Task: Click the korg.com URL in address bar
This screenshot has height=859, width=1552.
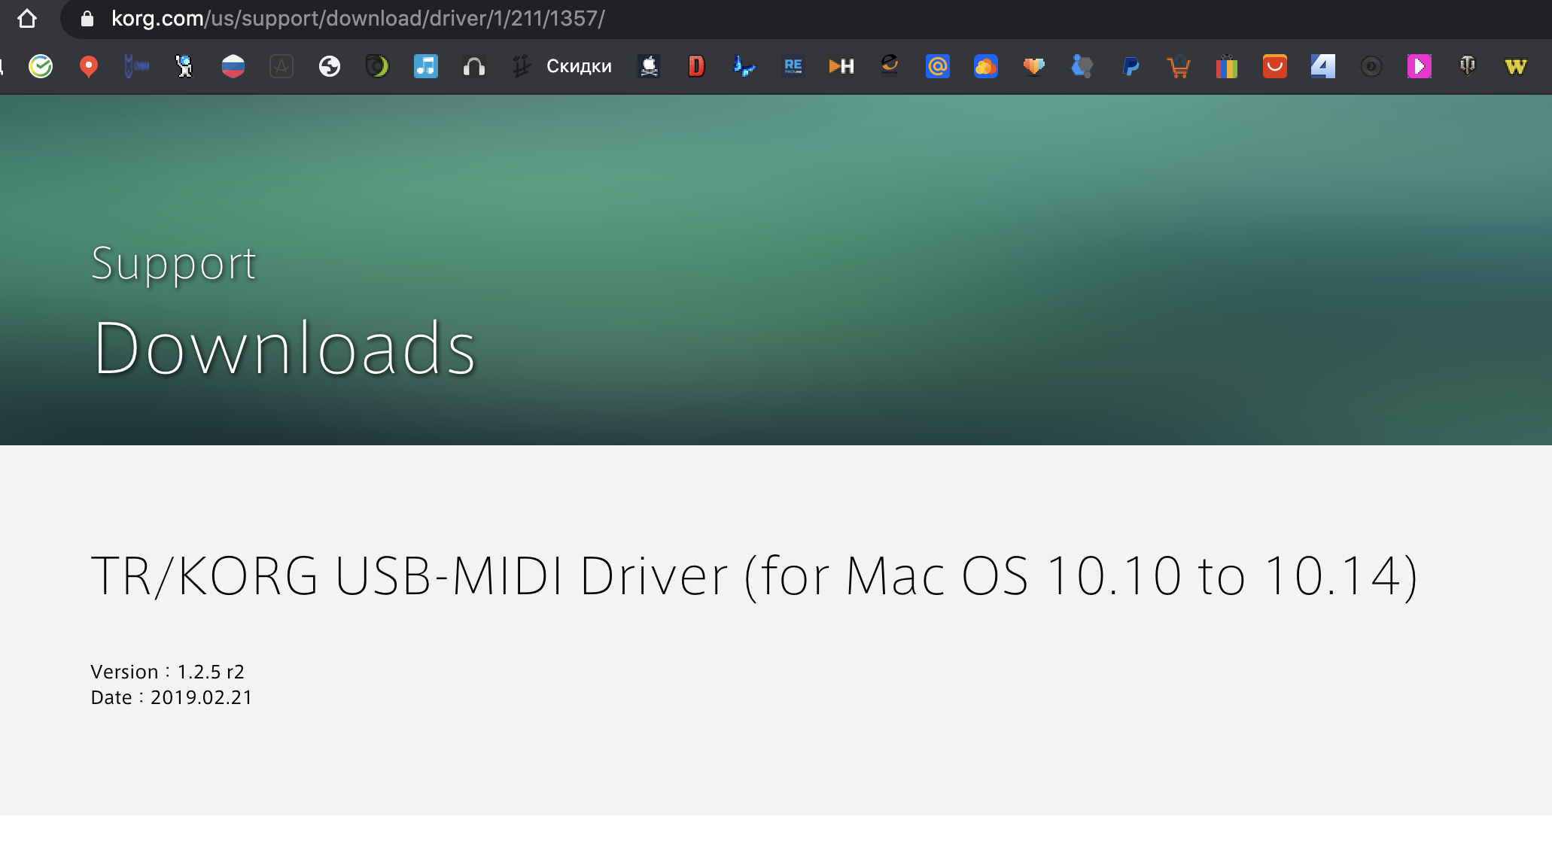Action: tap(358, 19)
